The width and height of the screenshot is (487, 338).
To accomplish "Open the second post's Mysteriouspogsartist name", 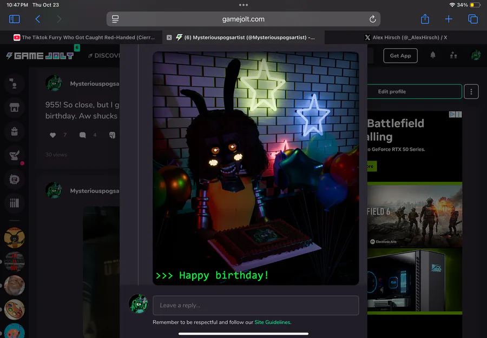I will tap(95, 191).
